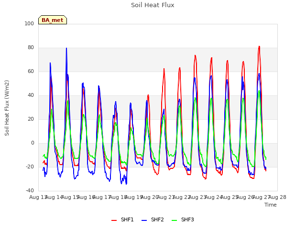Click the 40 y-axis tick label
The width and height of the screenshot is (306, 229).
(x=31, y=95)
